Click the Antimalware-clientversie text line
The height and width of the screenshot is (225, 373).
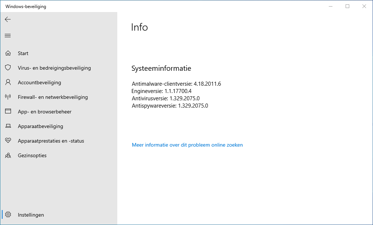click(176, 84)
